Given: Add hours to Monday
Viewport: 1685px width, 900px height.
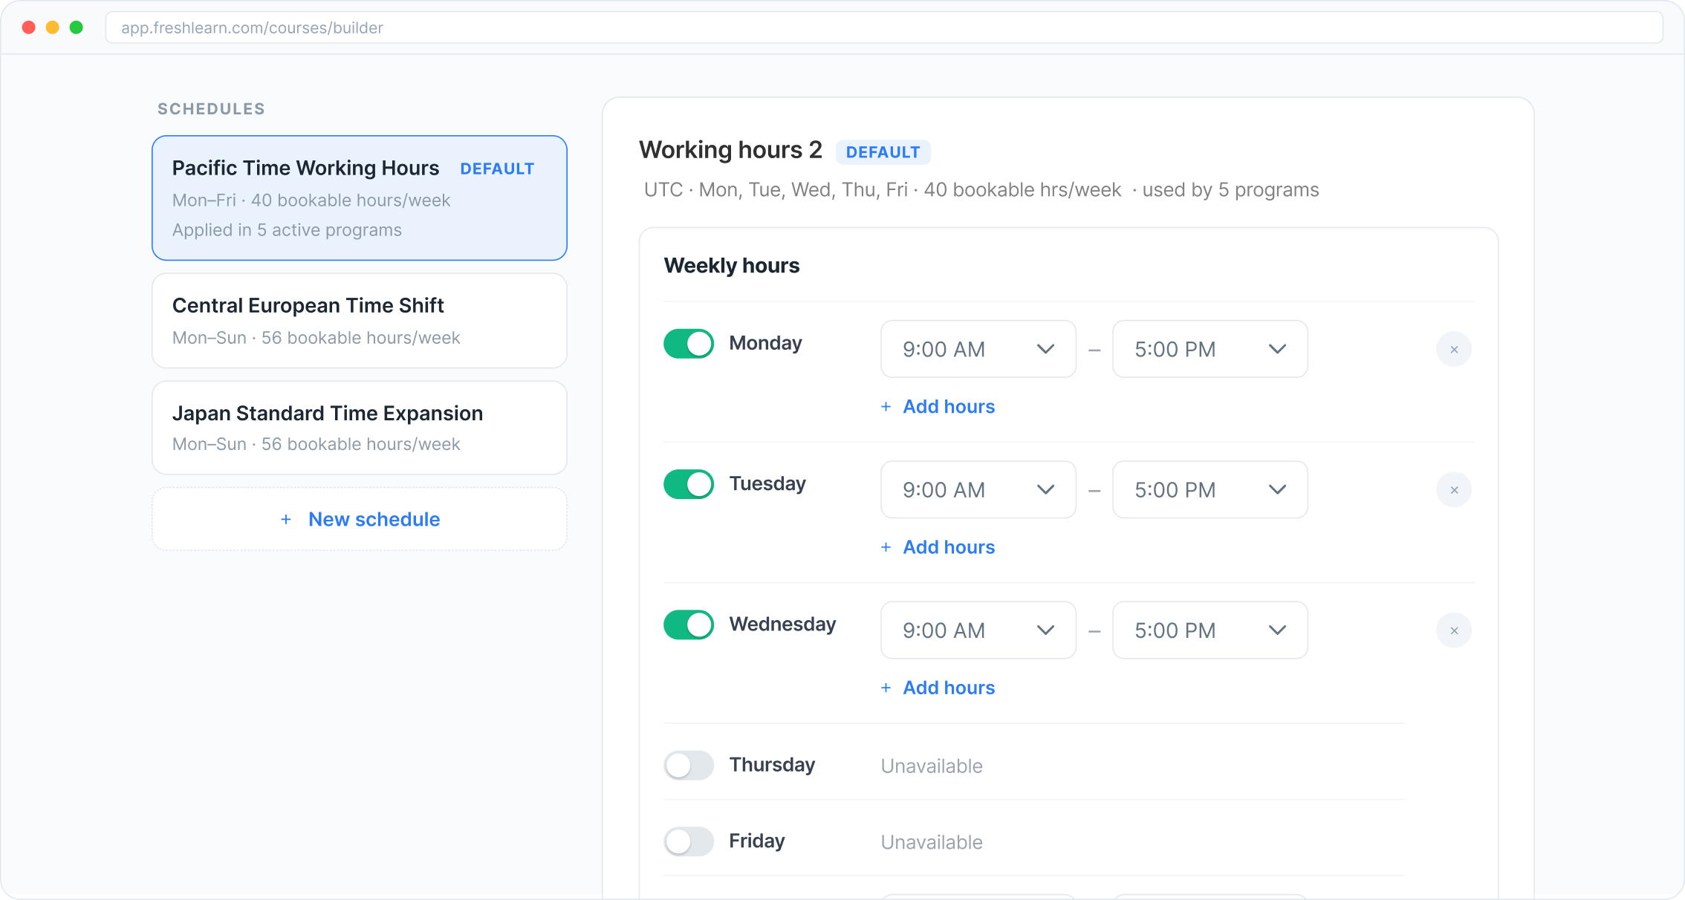Looking at the screenshot, I should 938,406.
